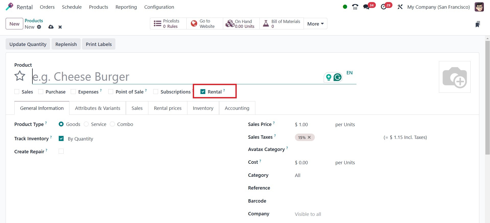The width and height of the screenshot is (490, 223).
Task: Click the save manually cloud icon
Action: [51, 27]
